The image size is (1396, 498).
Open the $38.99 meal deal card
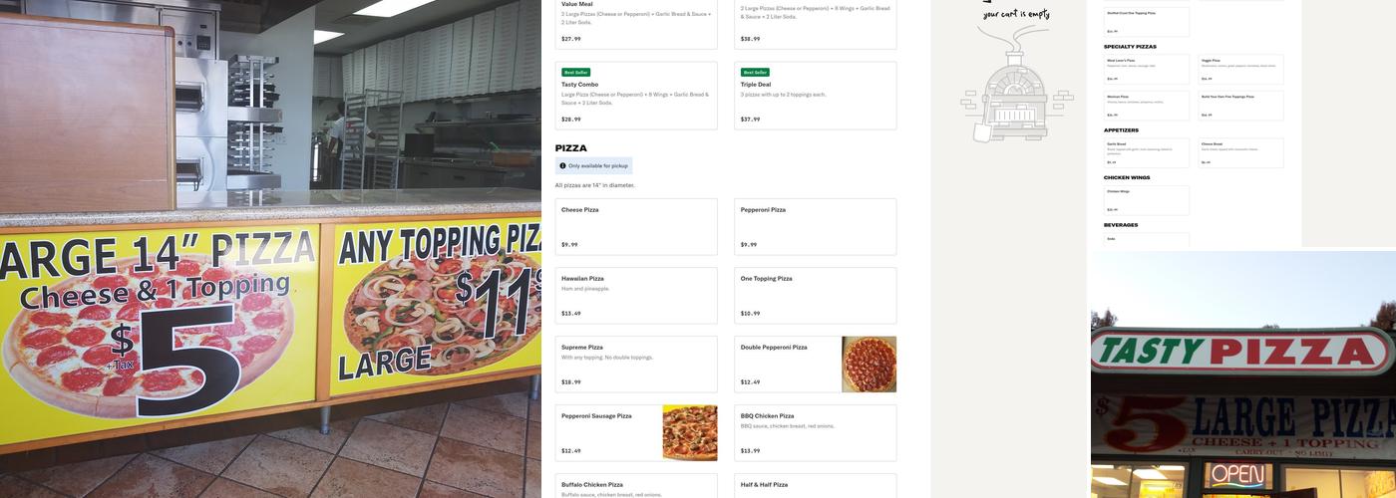click(x=815, y=24)
